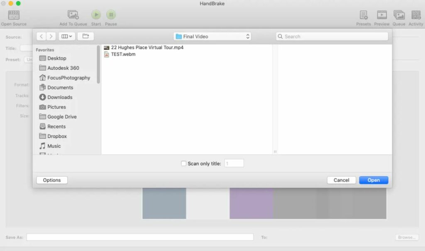425x251 pixels.
Task: Click the Save As text field
Action: coord(140,237)
